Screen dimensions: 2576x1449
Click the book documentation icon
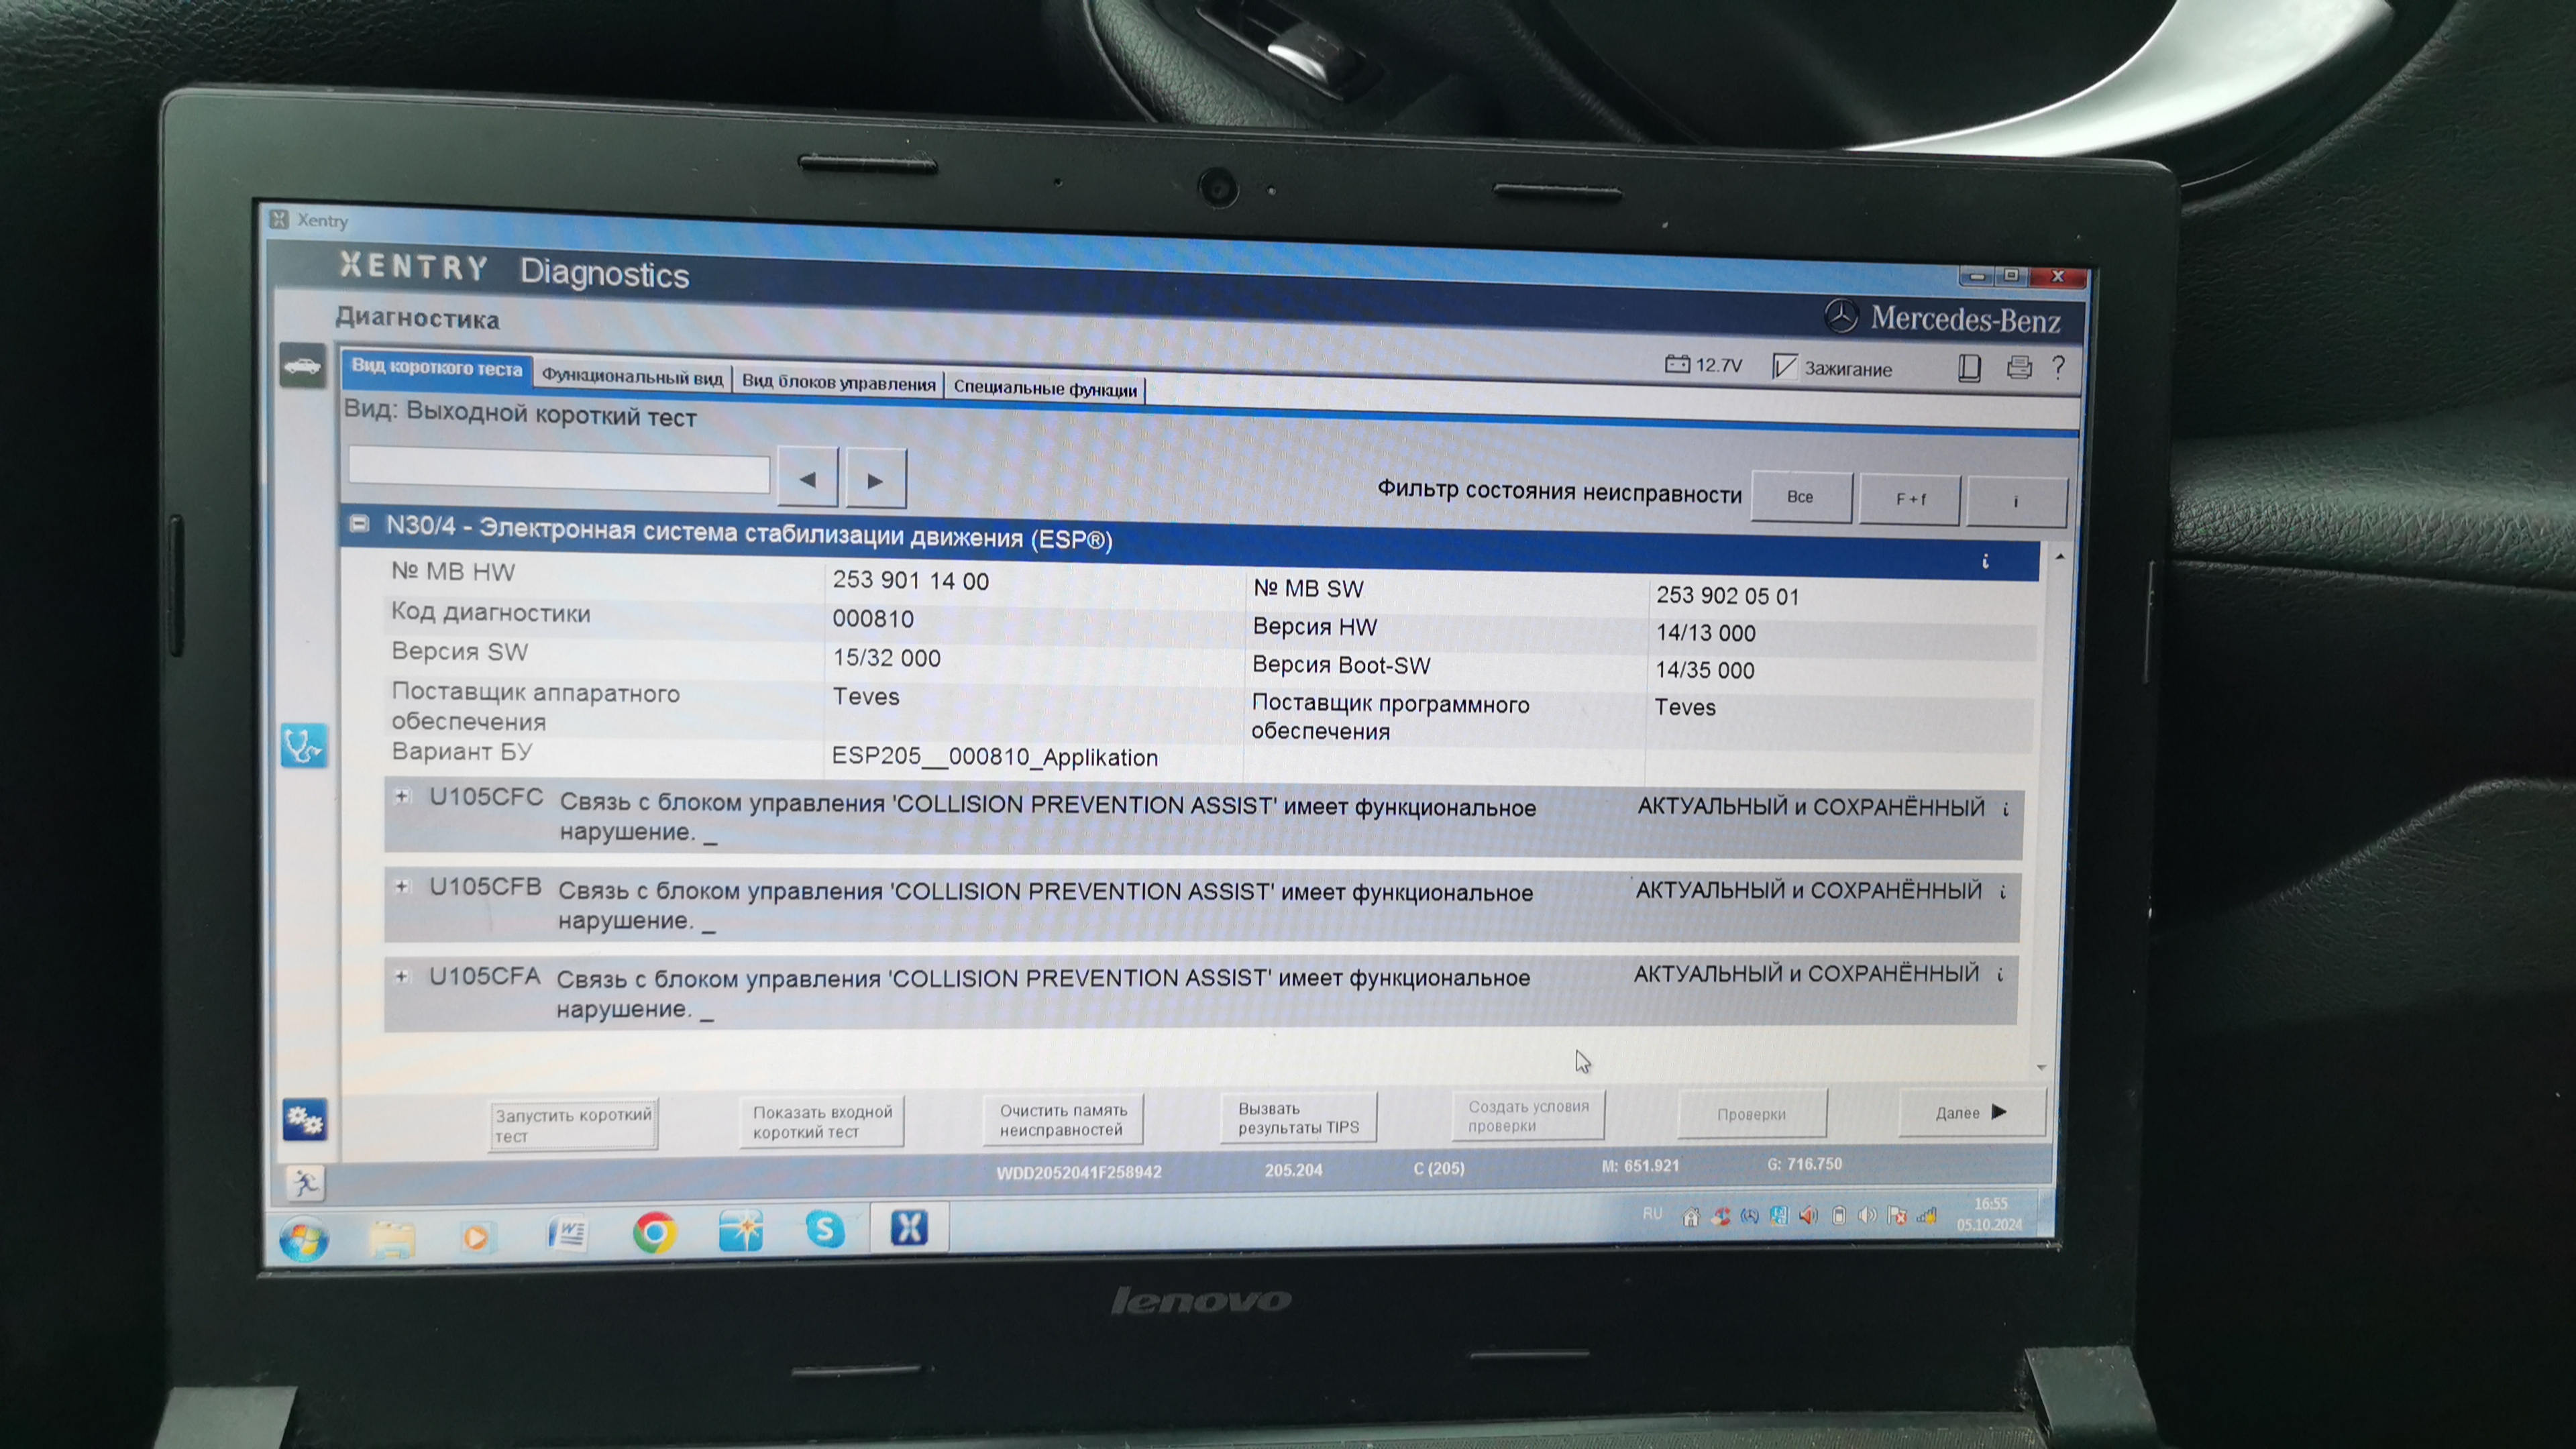[1969, 368]
